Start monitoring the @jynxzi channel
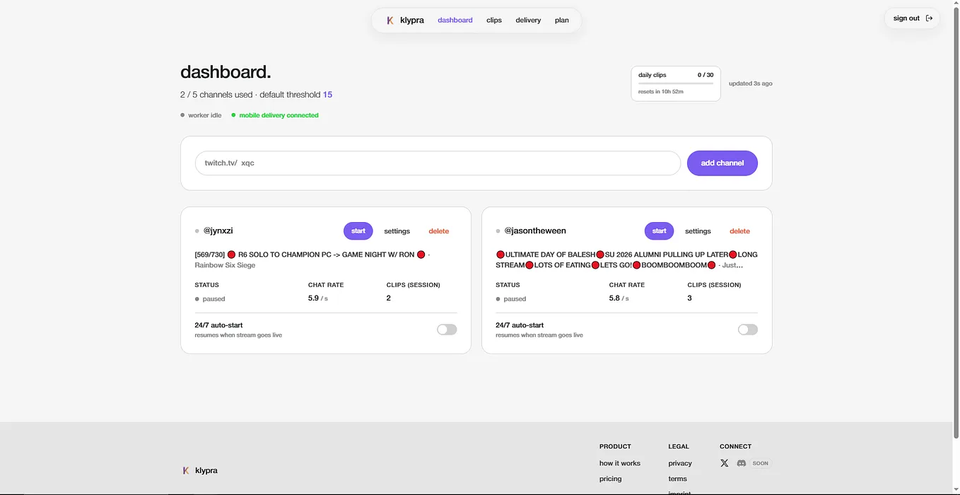The image size is (960, 495). tap(358, 231)
